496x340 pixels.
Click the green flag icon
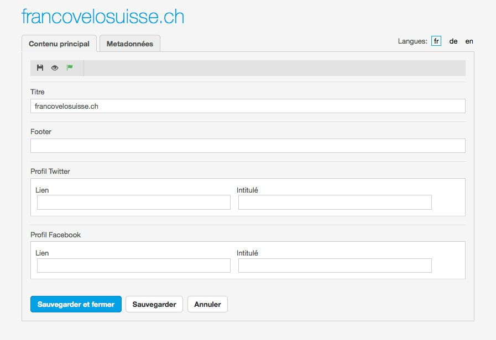click(x=70, y=68)
